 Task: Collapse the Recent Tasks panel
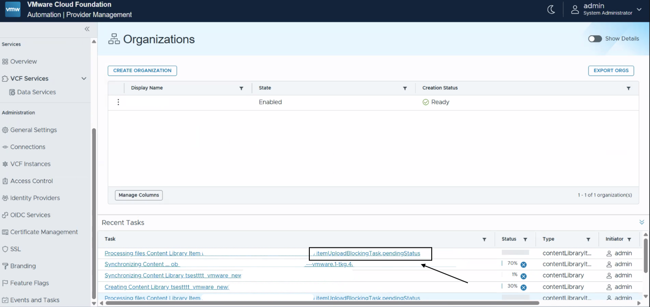[642, 222]
